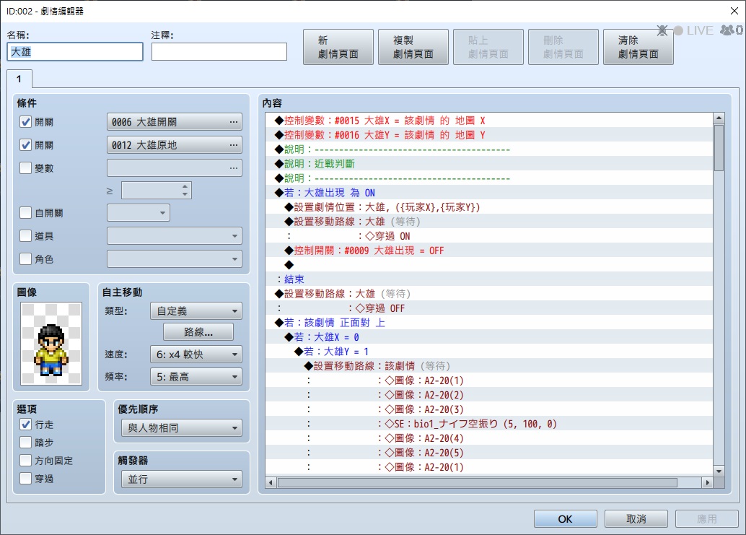Toggle the first 開關 condition checkbox
This screenshot has height=535, width=746.
[x=26, y=122]
